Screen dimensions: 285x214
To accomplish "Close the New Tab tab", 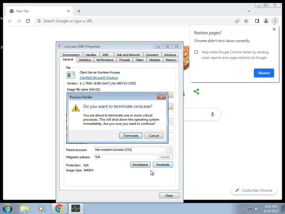I will coord(68,11).
